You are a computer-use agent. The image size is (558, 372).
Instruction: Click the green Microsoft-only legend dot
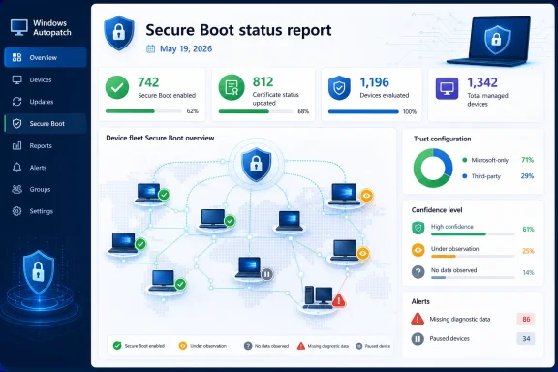click(464, 160)
